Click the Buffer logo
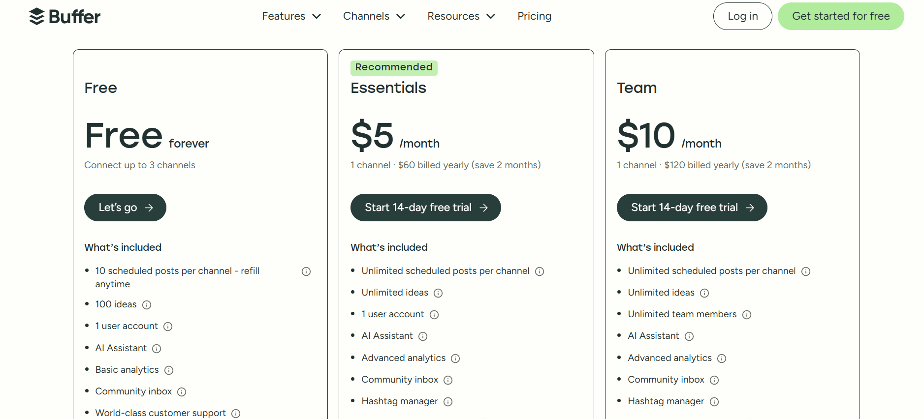The image size is (924, 419). coord(64,16)
